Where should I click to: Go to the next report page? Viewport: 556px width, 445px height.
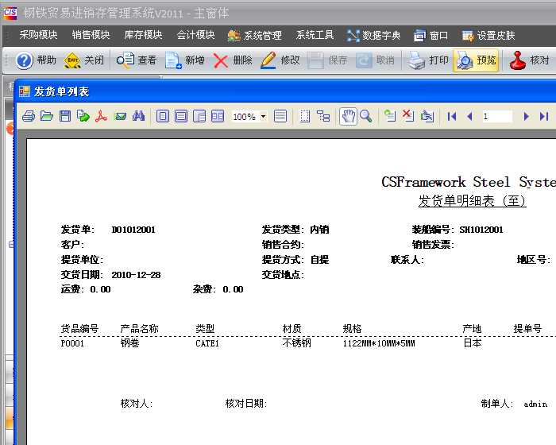[526, 116]
